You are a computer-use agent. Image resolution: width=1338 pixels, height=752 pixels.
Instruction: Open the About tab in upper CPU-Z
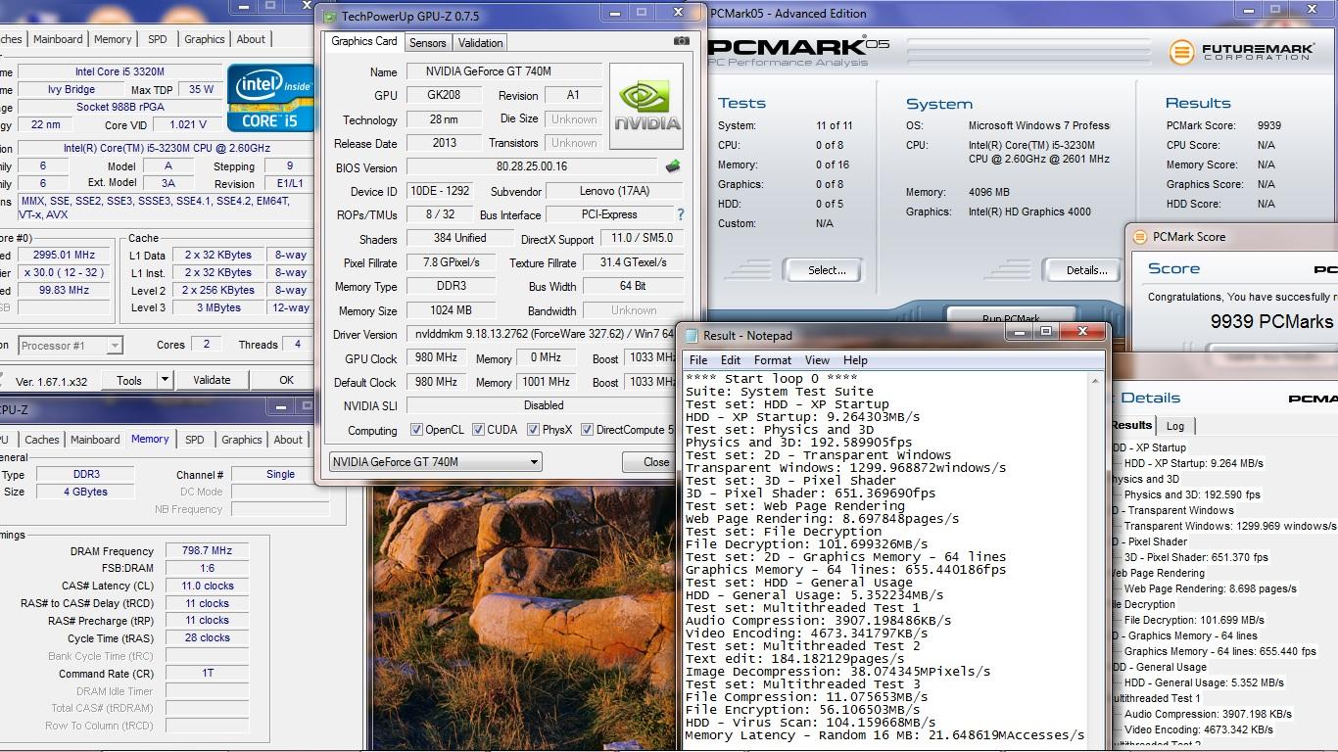tap(251, 39)
